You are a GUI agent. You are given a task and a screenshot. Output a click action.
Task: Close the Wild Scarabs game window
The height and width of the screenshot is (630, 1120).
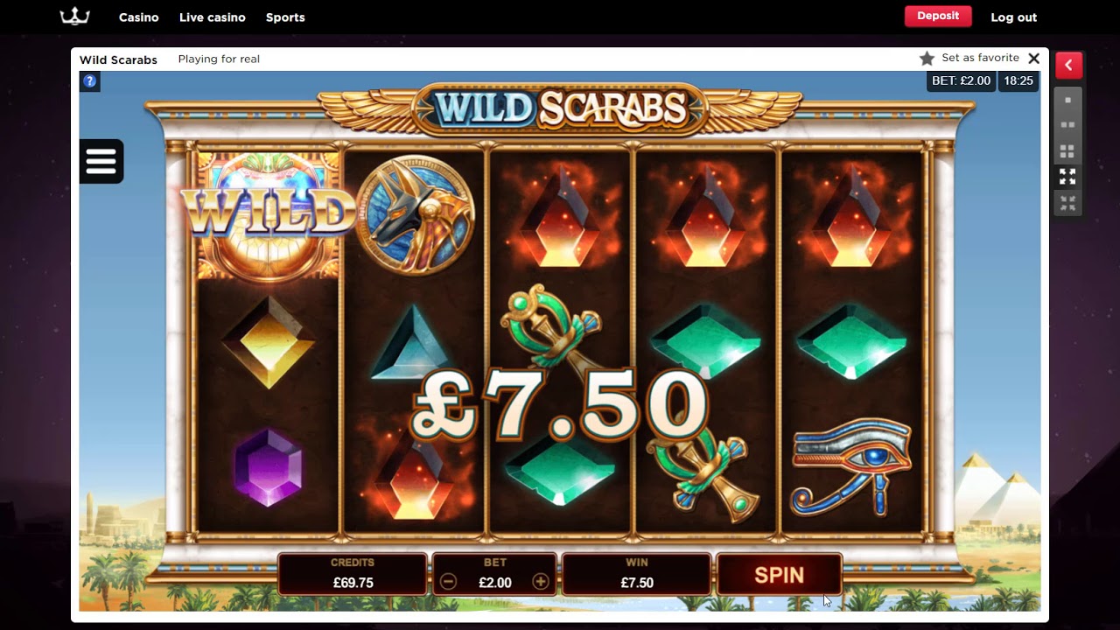1033,59
